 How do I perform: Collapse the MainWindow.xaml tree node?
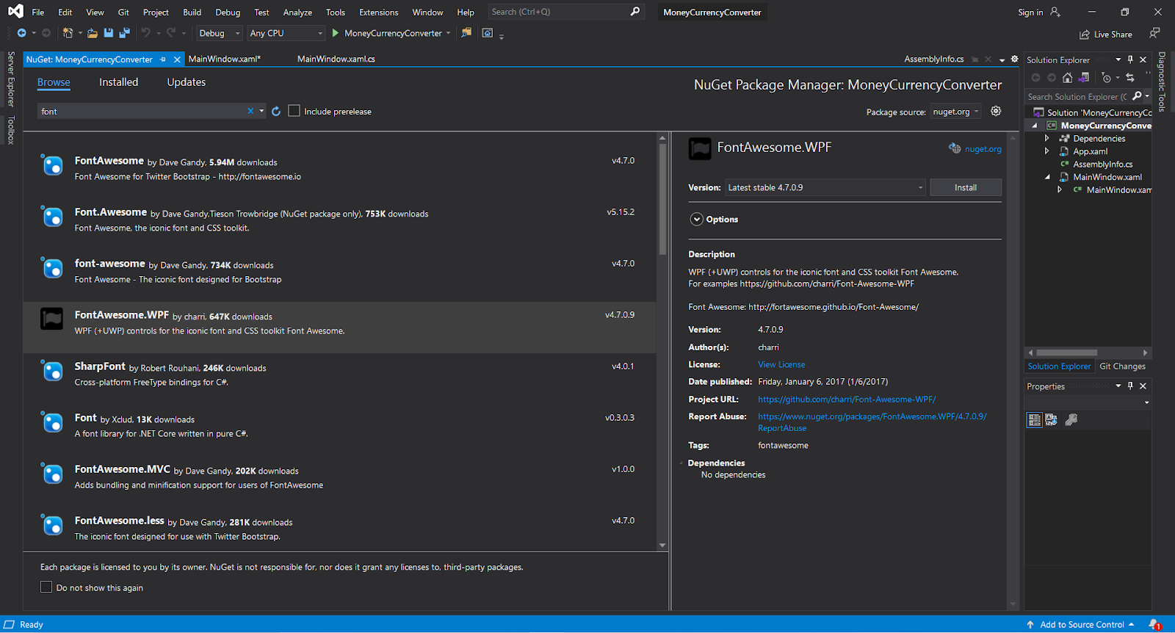click(1047, 177)
